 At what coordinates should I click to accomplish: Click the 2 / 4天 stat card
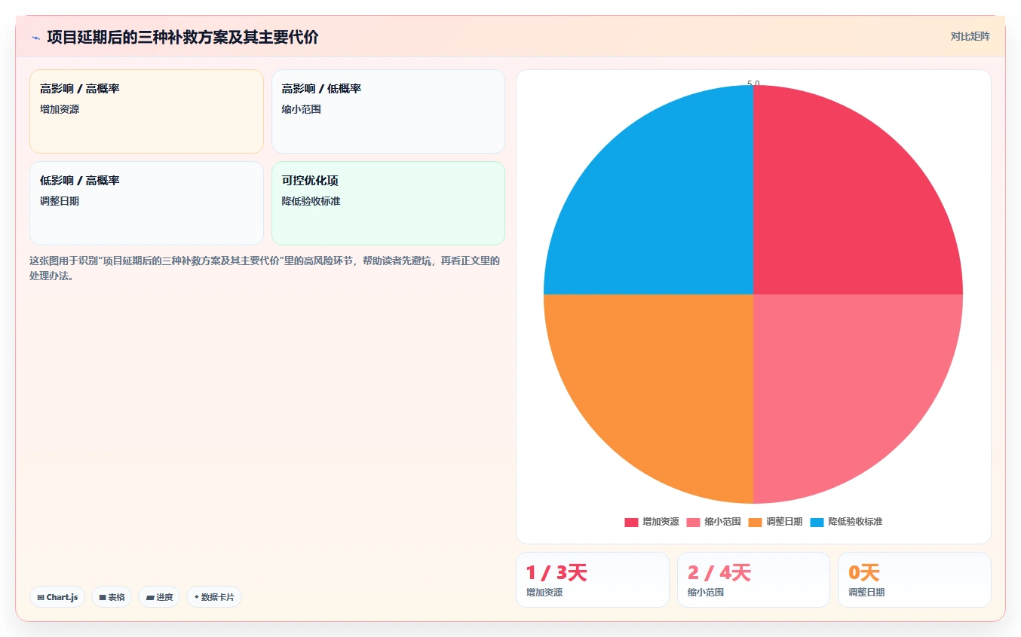(x=753, y=580)
